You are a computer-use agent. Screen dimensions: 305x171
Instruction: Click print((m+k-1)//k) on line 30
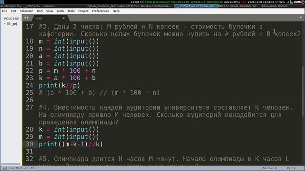(x=71, y=144)
